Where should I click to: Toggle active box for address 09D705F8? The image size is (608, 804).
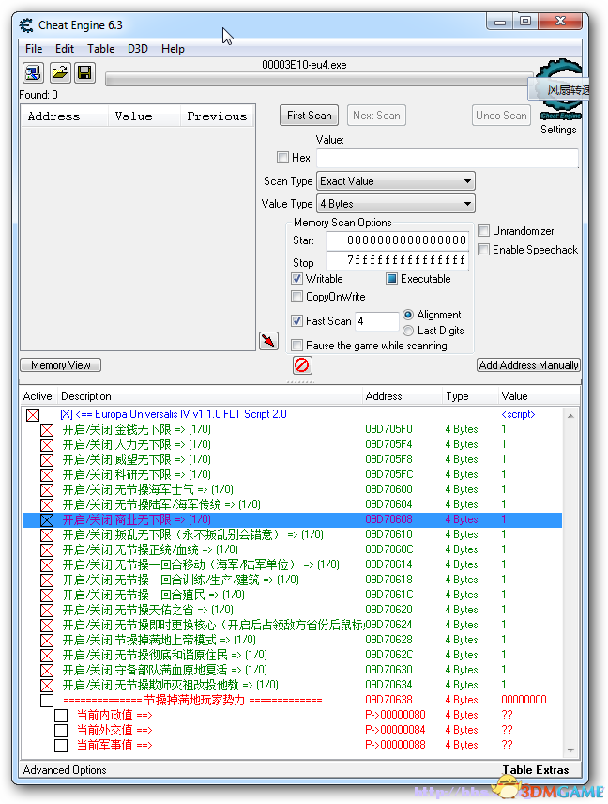point(47,460)
